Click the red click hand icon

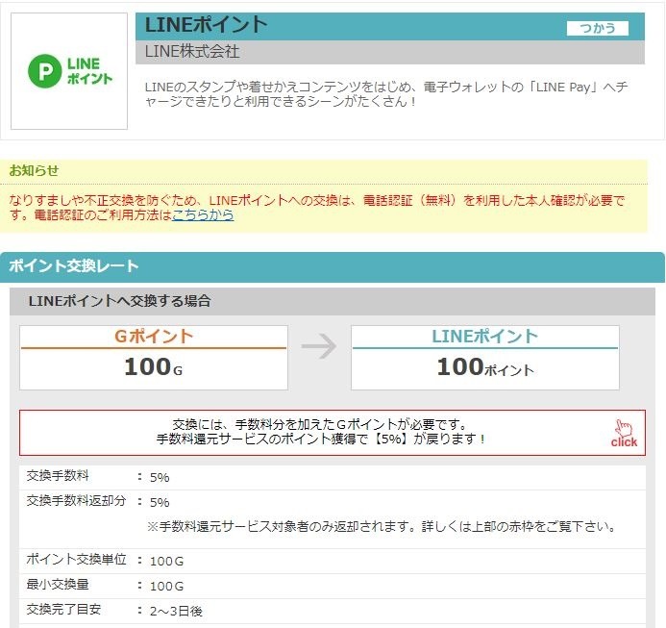click(x=624, y=434)
